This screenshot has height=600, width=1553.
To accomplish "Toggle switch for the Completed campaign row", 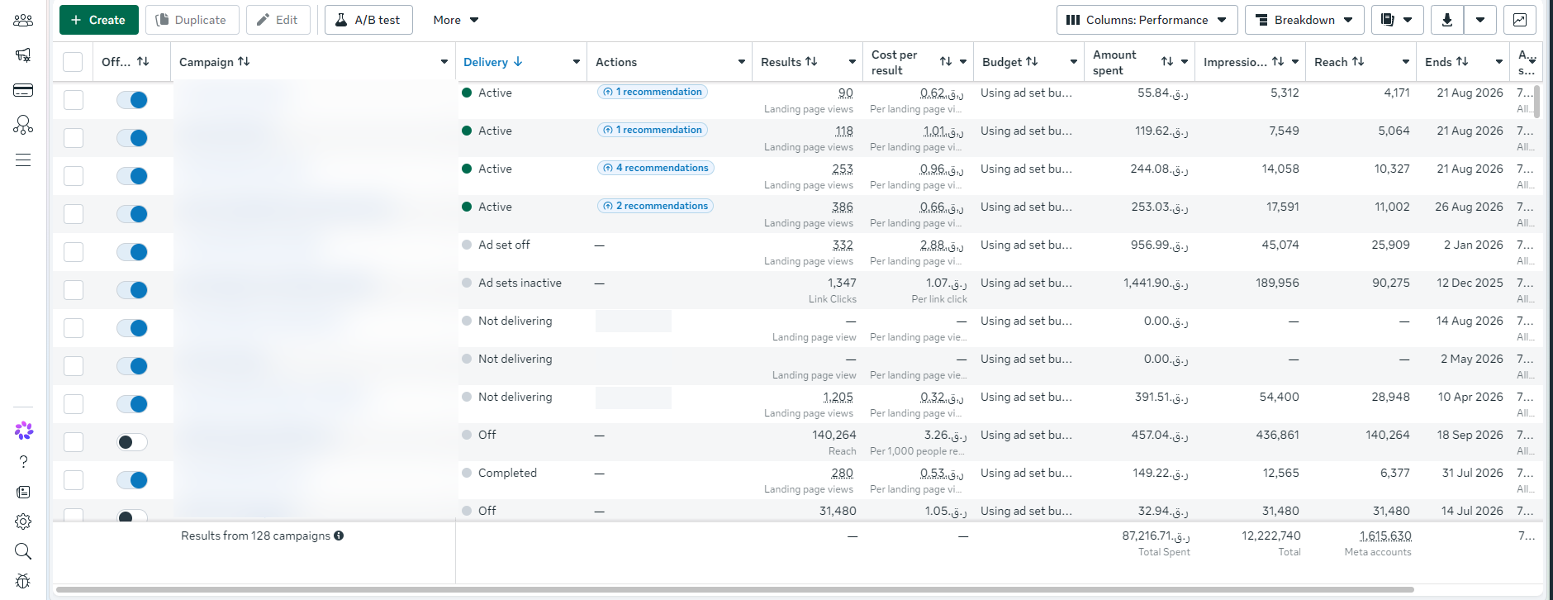I will click(132, 480).
